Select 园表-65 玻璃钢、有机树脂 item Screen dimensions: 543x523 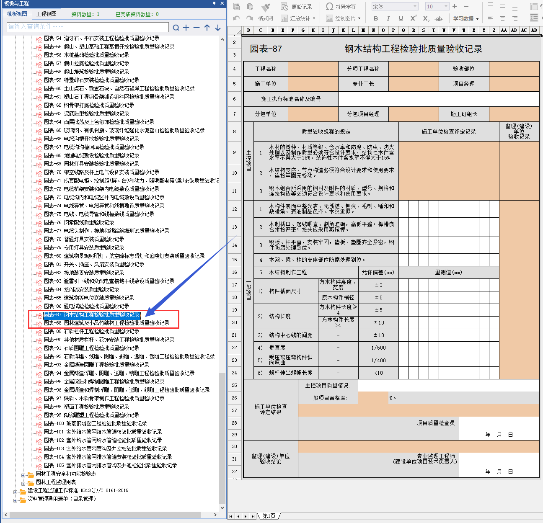coord(124,130)
